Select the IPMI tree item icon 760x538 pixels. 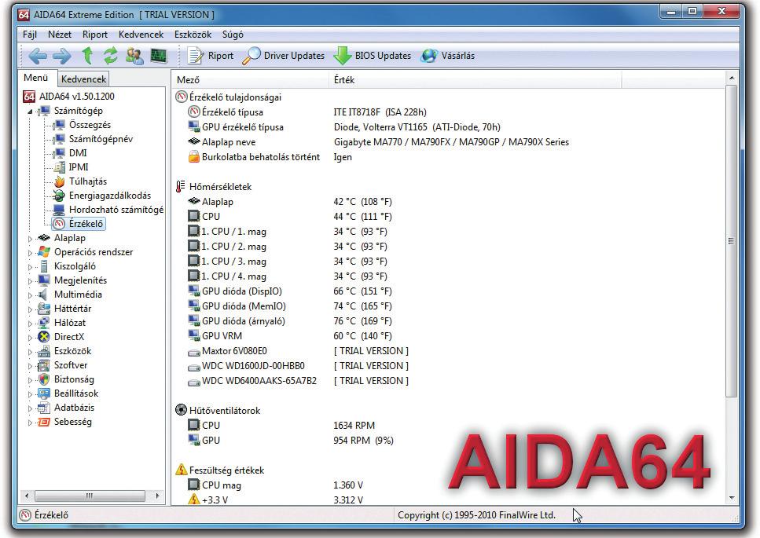point(59,167)
